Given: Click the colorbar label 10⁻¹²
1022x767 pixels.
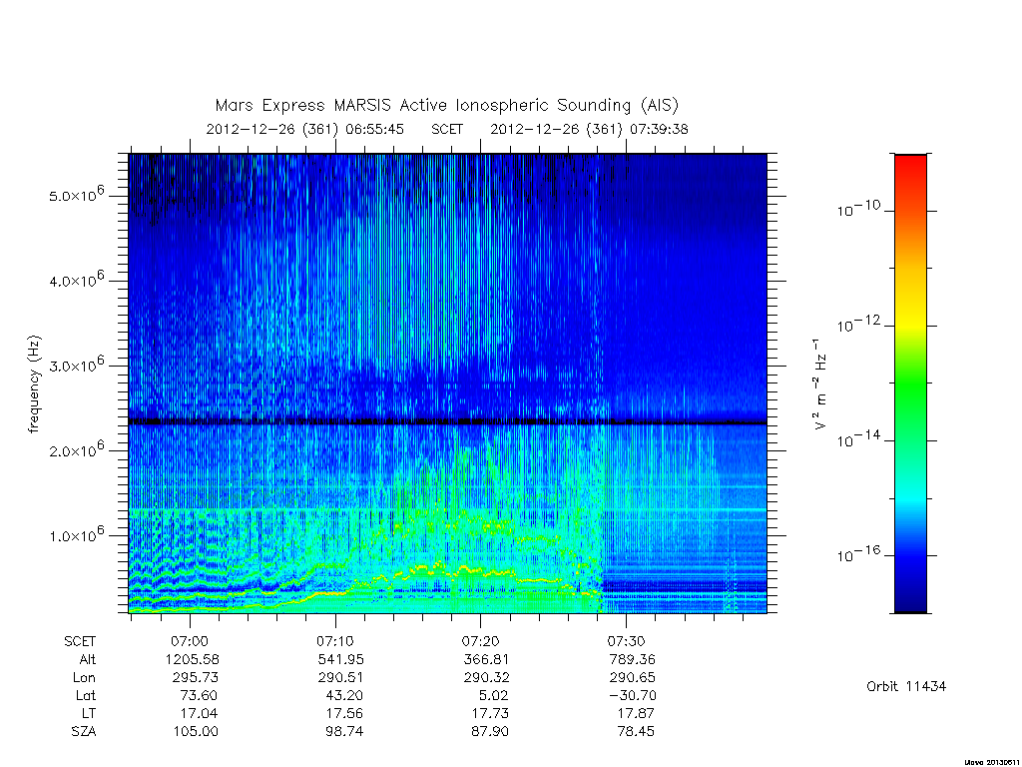Looking at the screenshot, I should point(858,325).
